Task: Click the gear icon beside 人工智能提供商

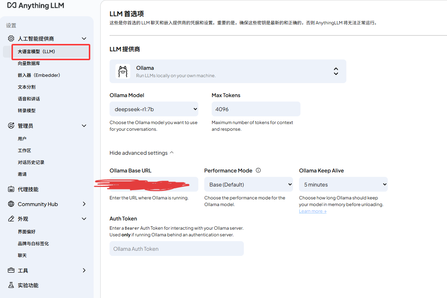Action: coord(11,38)
